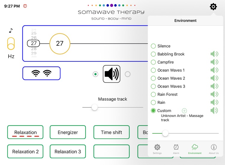225x165 pixels.
Task: Tap the 9:27 PM clock
Action: click(x=12, y=6)
